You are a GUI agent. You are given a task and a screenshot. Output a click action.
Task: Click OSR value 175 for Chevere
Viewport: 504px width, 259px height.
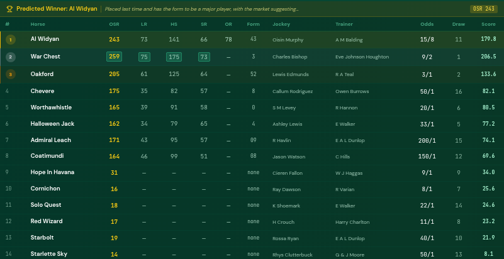point(114,91)
